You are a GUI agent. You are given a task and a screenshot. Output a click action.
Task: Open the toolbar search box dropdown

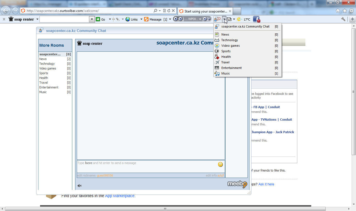click(x=92, y=19)
